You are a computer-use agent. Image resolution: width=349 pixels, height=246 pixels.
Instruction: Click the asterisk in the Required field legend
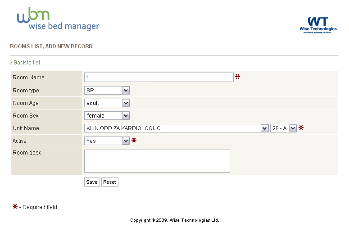point(15,206)
